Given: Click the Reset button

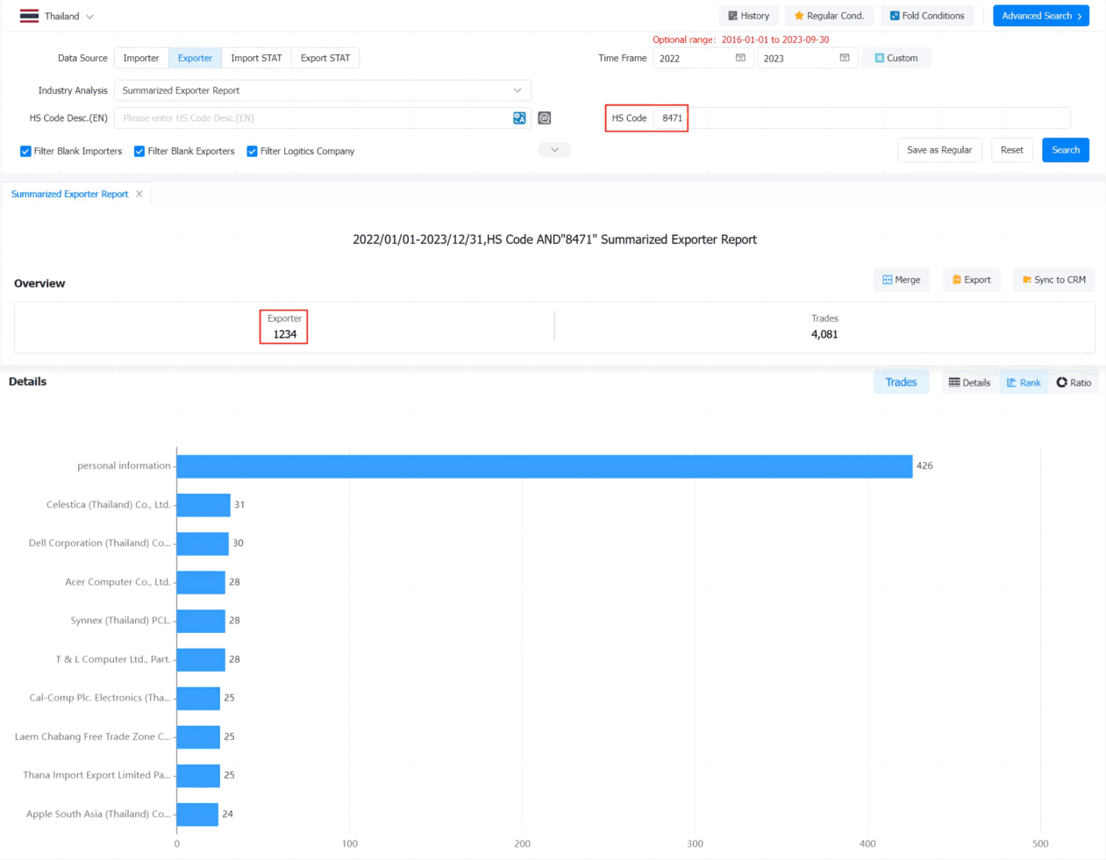Looking at the screenshot, I should (x=1012, y=150).
